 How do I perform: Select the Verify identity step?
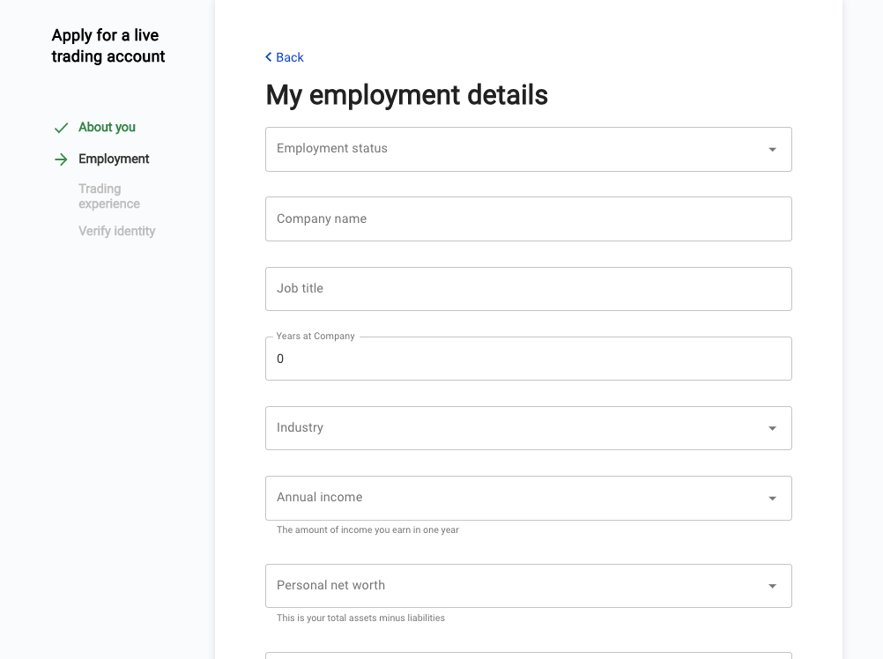coord(116,232)
